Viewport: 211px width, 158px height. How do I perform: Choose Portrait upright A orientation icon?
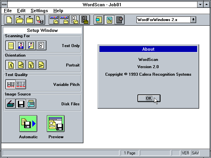click(11, 65)
